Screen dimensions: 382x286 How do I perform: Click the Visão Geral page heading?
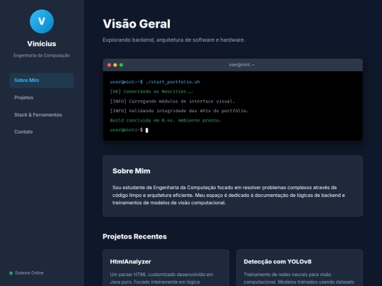[x=137, y=24]
